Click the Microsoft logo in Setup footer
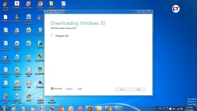The width and height of the screenshot is (197, 111). (x=56, y=88)
